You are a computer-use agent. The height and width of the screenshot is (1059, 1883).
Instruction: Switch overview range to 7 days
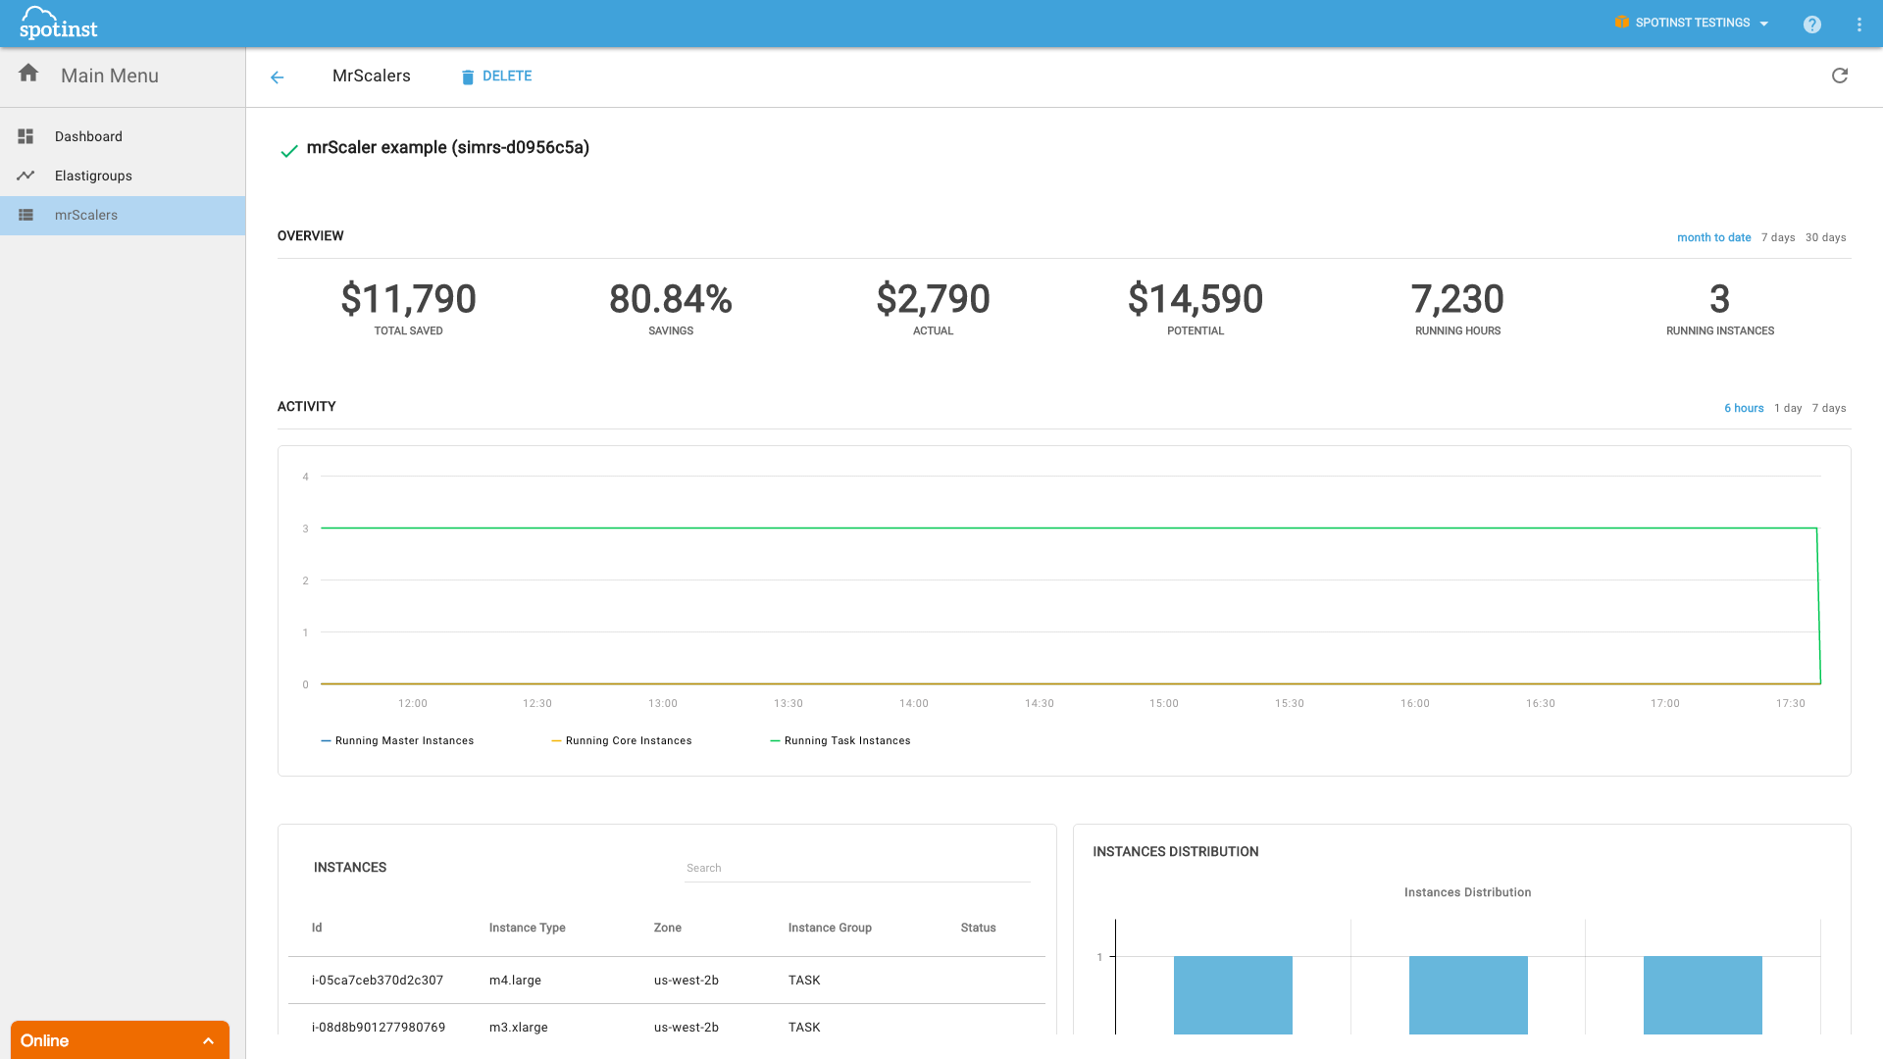point(1777,237)
